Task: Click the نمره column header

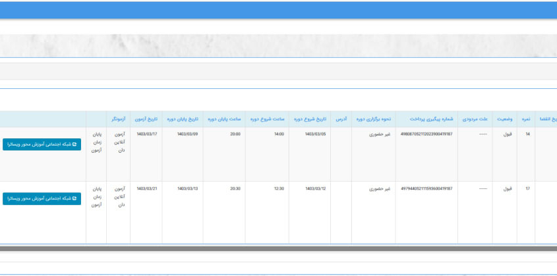Action: 527,119
